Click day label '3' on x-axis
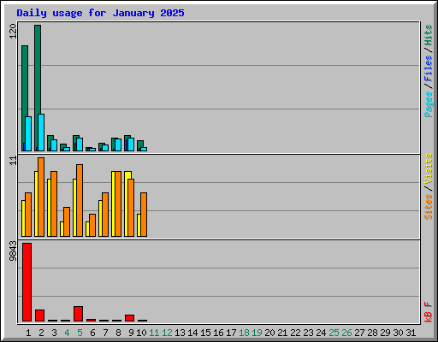 coord(54,333)
